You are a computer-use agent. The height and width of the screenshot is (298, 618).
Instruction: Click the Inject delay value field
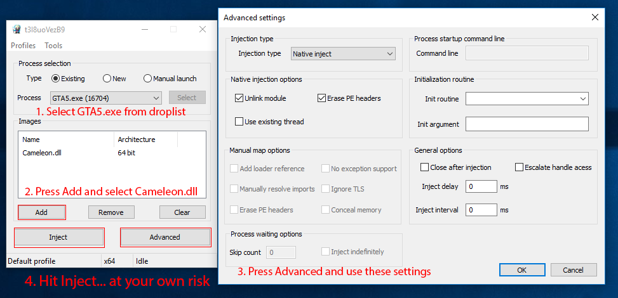(x=481, y=186)
